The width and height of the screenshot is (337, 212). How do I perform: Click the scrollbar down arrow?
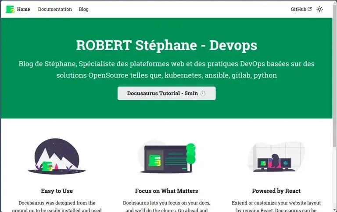335,210
